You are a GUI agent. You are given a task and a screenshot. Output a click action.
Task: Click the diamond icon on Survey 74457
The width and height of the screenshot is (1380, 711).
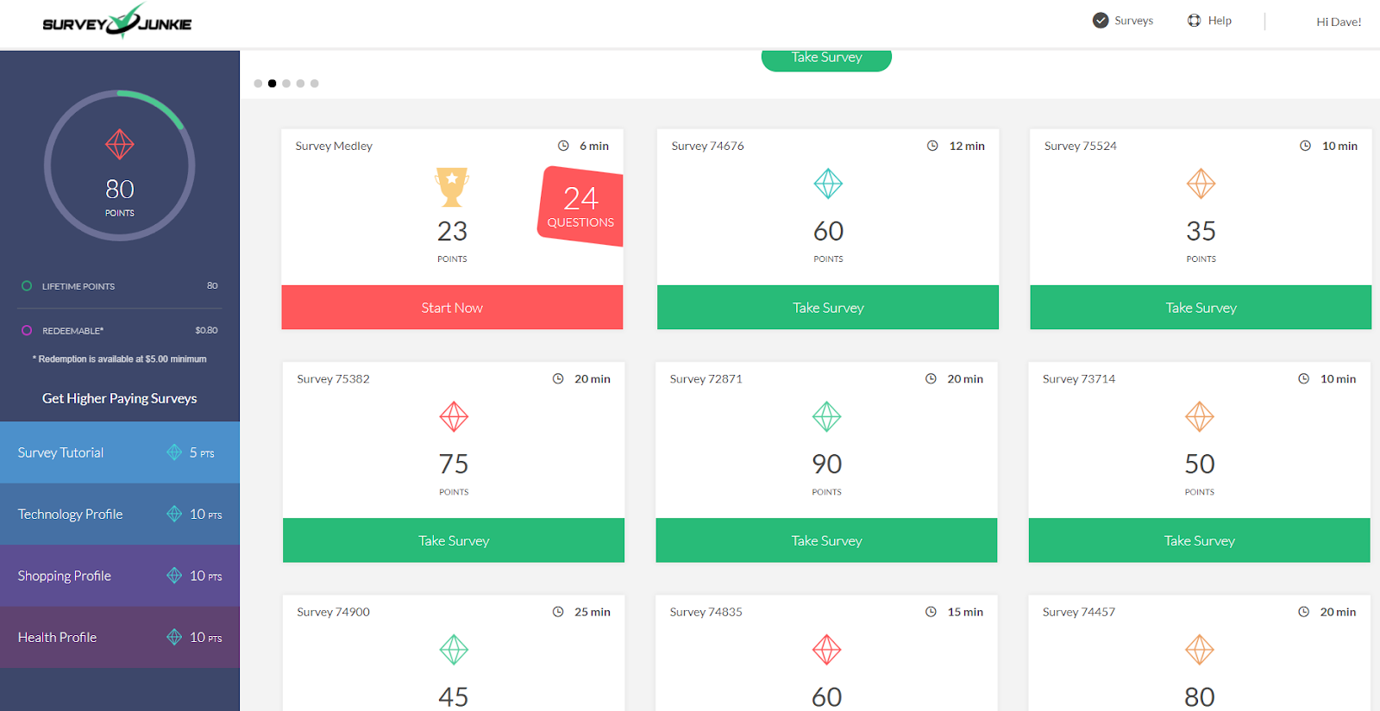pyautogui.click(x=1200, y=650)
